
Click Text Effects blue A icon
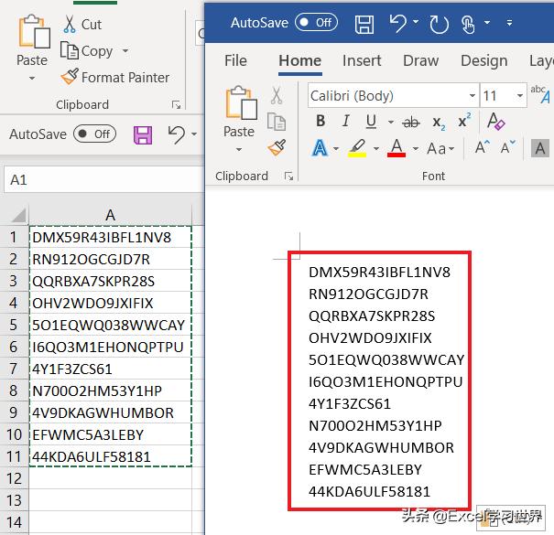click(320, 148)
